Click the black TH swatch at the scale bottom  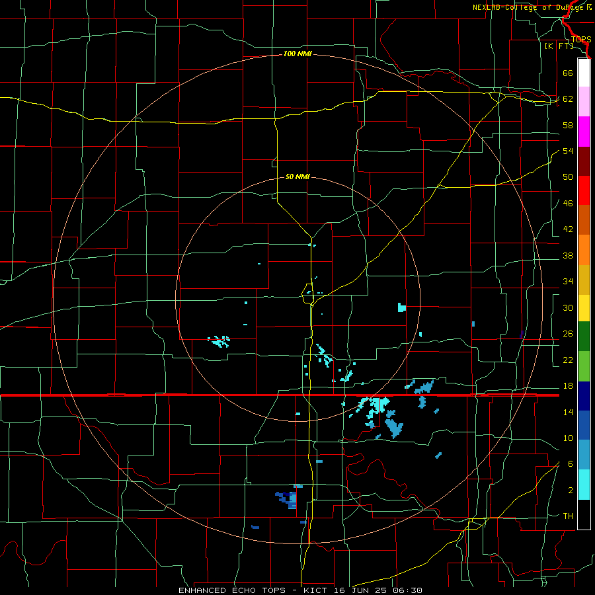tap(584, 514)
